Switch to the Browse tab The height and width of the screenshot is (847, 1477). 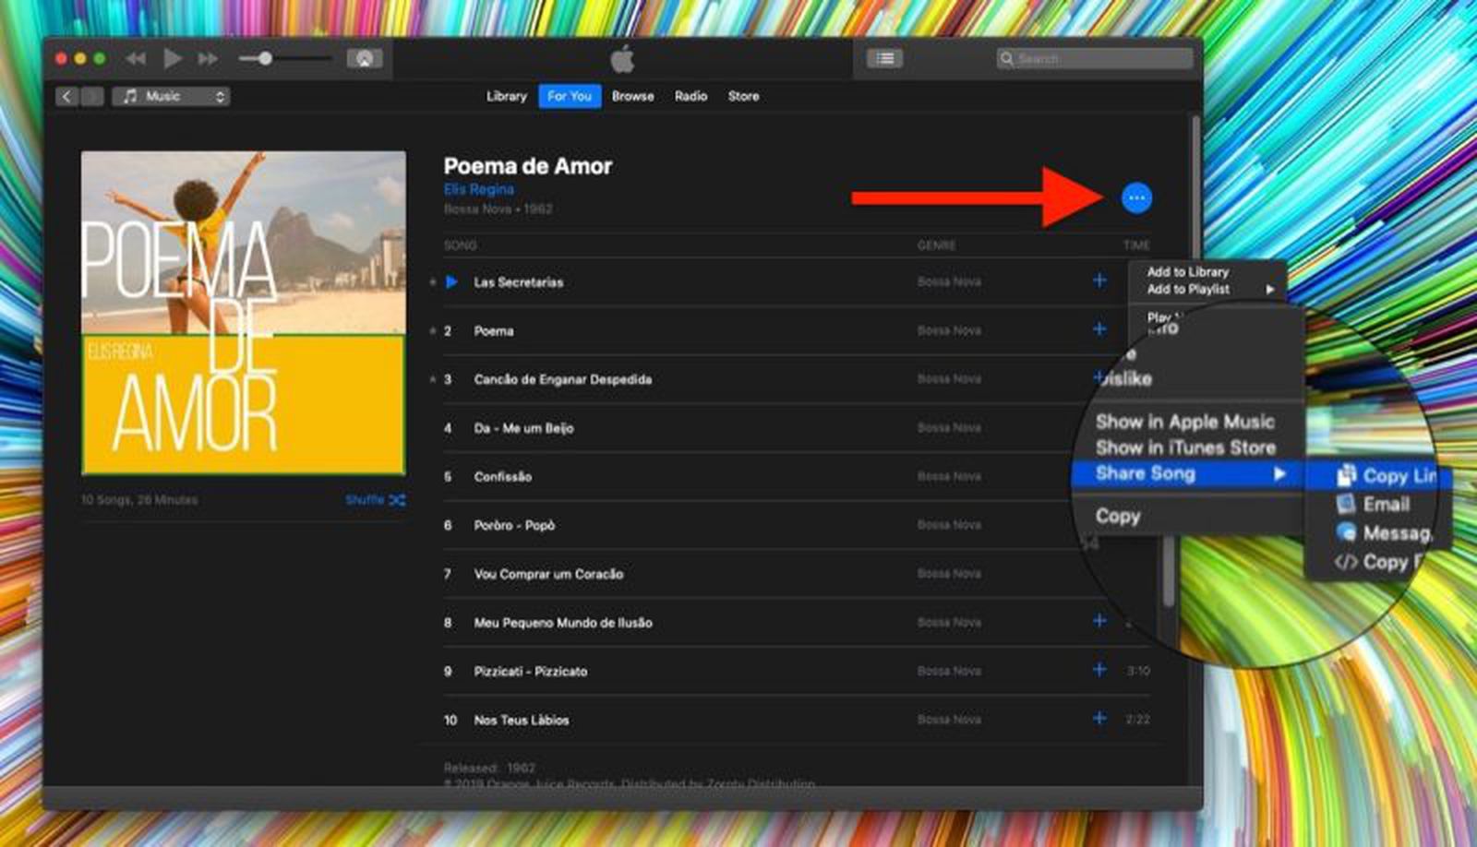tap(632, 96)
